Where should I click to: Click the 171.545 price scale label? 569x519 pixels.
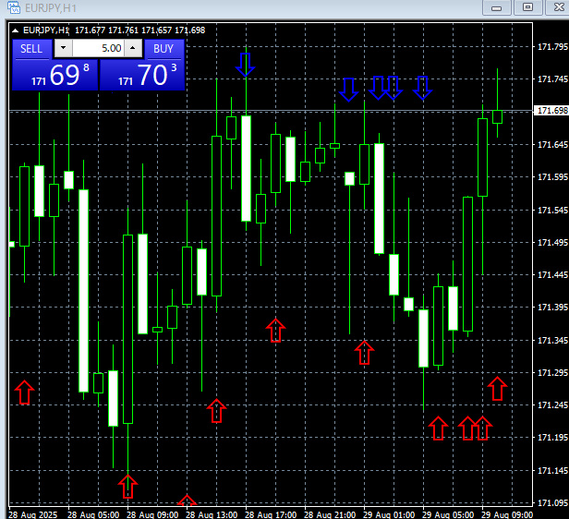[x=552, y=211]
